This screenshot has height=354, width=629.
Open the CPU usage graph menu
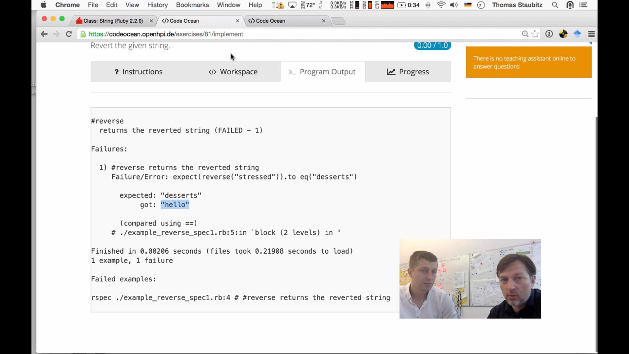coord(388,5)
